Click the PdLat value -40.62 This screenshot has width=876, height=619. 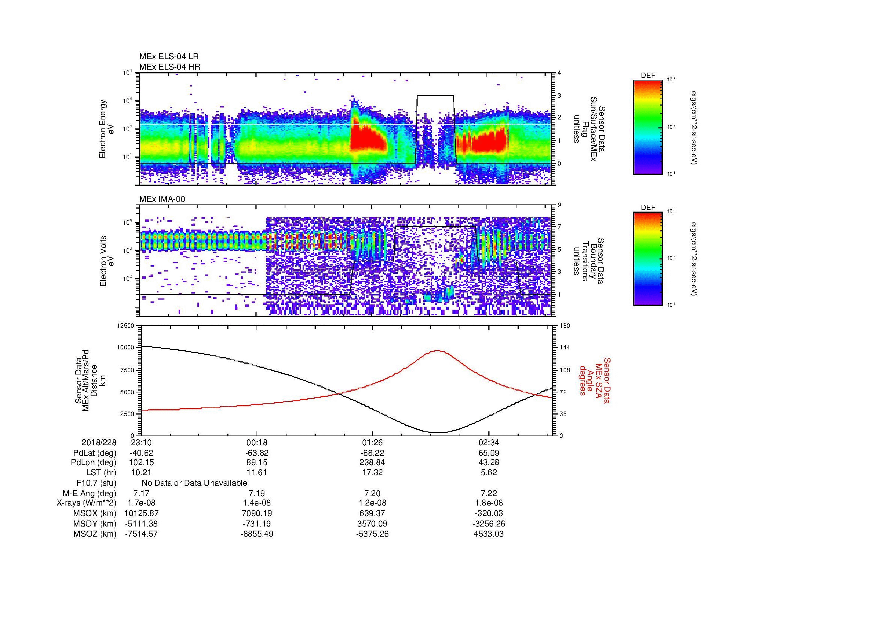point(141,453)
